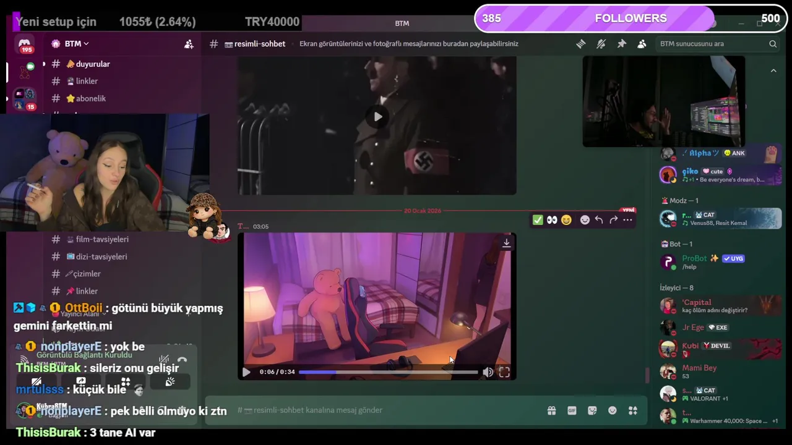Open the GIF picker

572,410
